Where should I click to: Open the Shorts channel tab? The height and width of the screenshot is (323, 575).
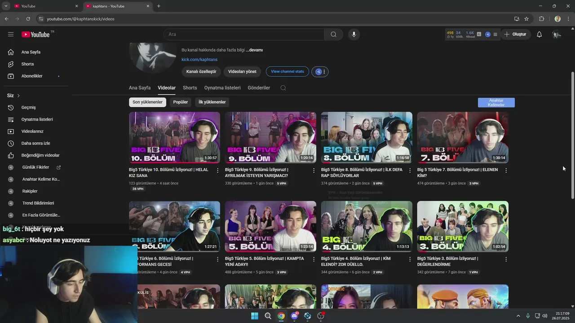190,88
